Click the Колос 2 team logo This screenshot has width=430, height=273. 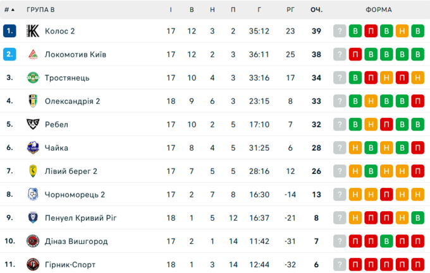(x=33, y=31)
